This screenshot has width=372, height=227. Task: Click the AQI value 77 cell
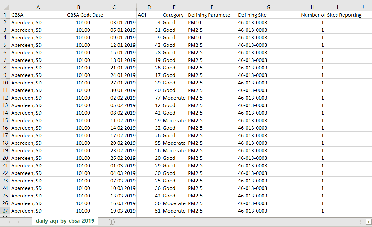149,98
